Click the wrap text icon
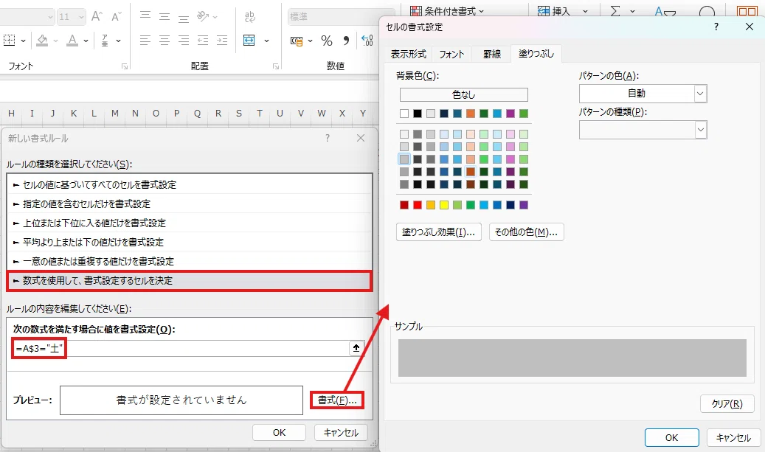Screen dimensions: 765x452 coord(250,16)
